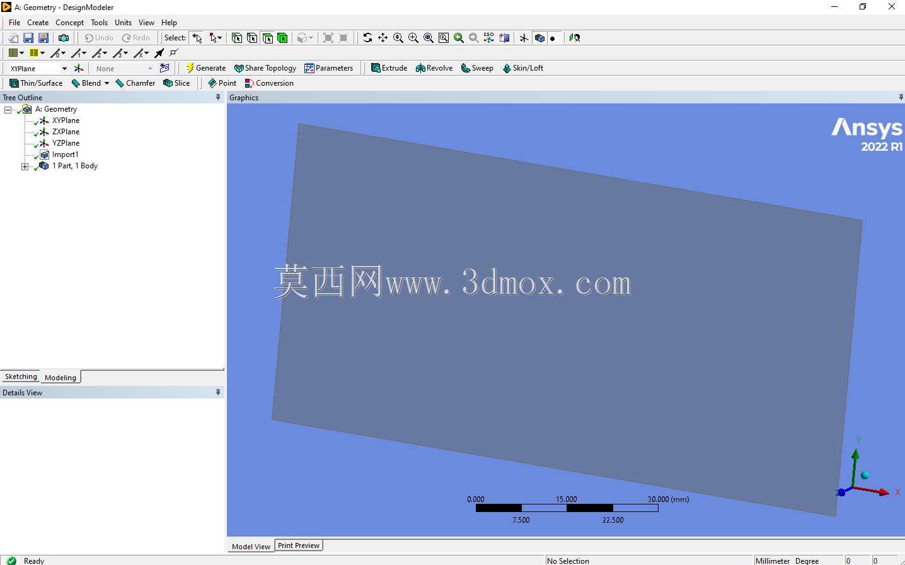Open the face coloring dropdown arrow
Image resolution: width=905 pixels, height=565 pixels.
click(21, 53)
